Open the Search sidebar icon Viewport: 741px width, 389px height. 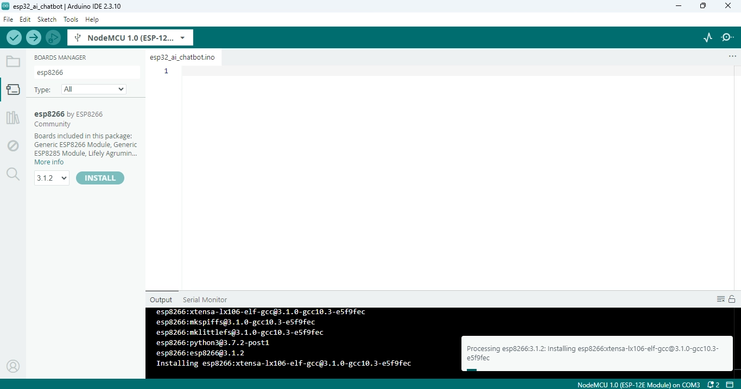pos(13,174)
